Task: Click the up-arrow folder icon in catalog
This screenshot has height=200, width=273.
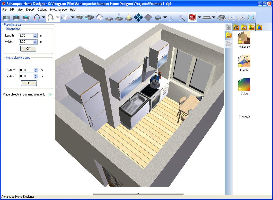Action: (228, 27)
